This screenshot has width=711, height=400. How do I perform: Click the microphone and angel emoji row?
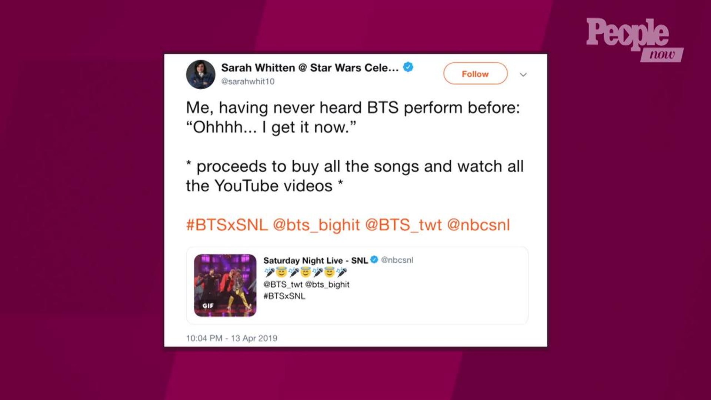tap(306, 272)
